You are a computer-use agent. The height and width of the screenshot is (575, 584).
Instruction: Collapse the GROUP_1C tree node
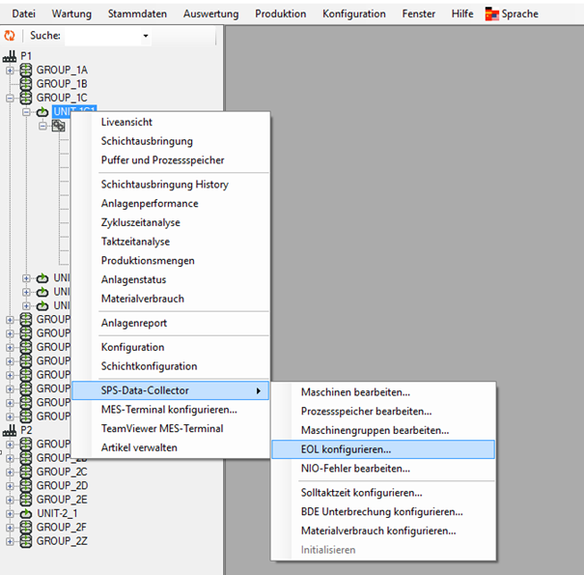pos(11,98)
